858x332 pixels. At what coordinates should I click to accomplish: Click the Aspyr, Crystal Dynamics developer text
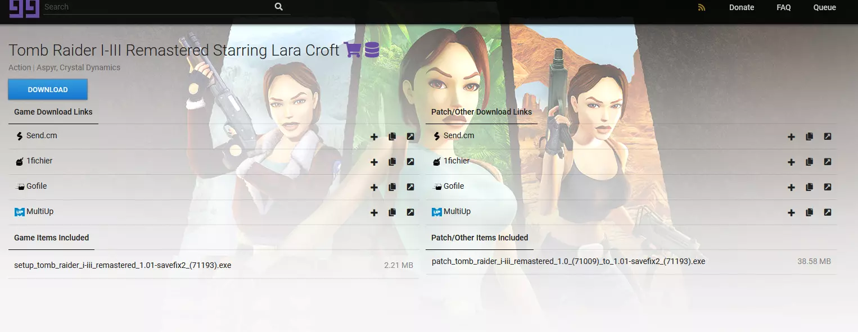pos(78,67)
